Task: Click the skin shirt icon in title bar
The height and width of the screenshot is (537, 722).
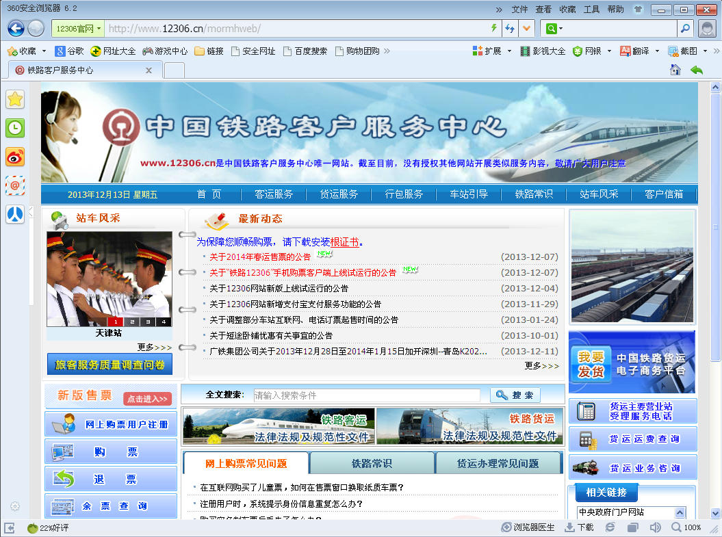Action: pyautogui.click(x=639, y=9)
